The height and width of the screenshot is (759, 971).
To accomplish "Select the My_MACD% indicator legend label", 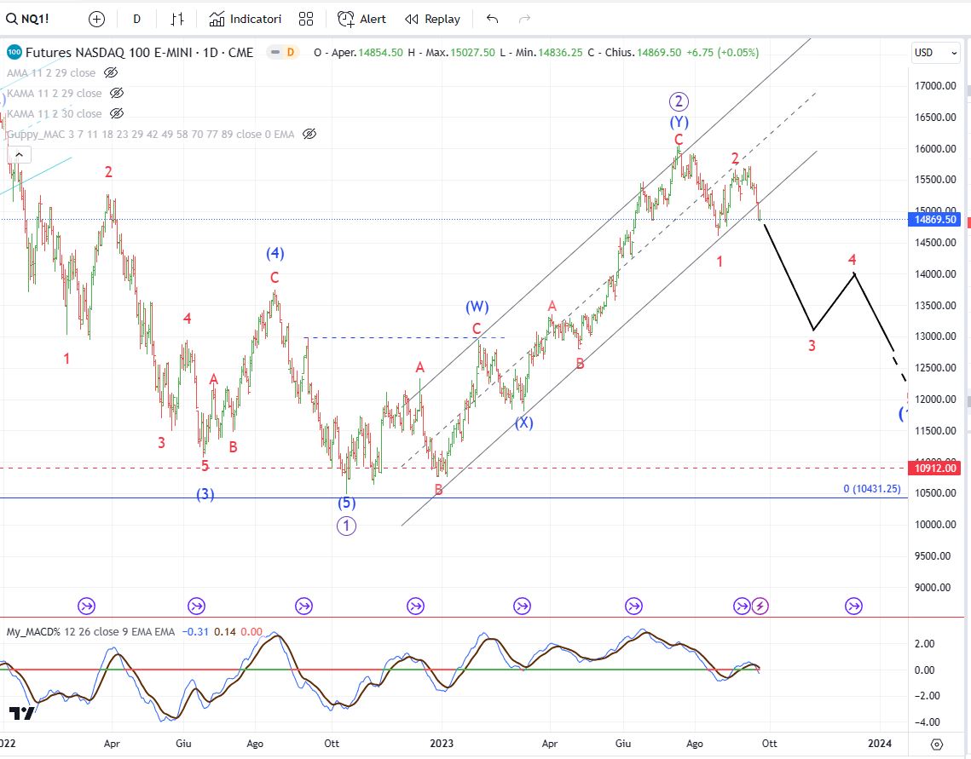I will point(90,632).
